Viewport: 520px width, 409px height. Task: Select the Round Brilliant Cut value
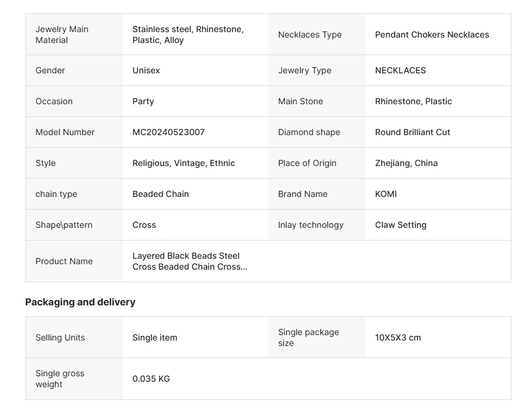413,132
